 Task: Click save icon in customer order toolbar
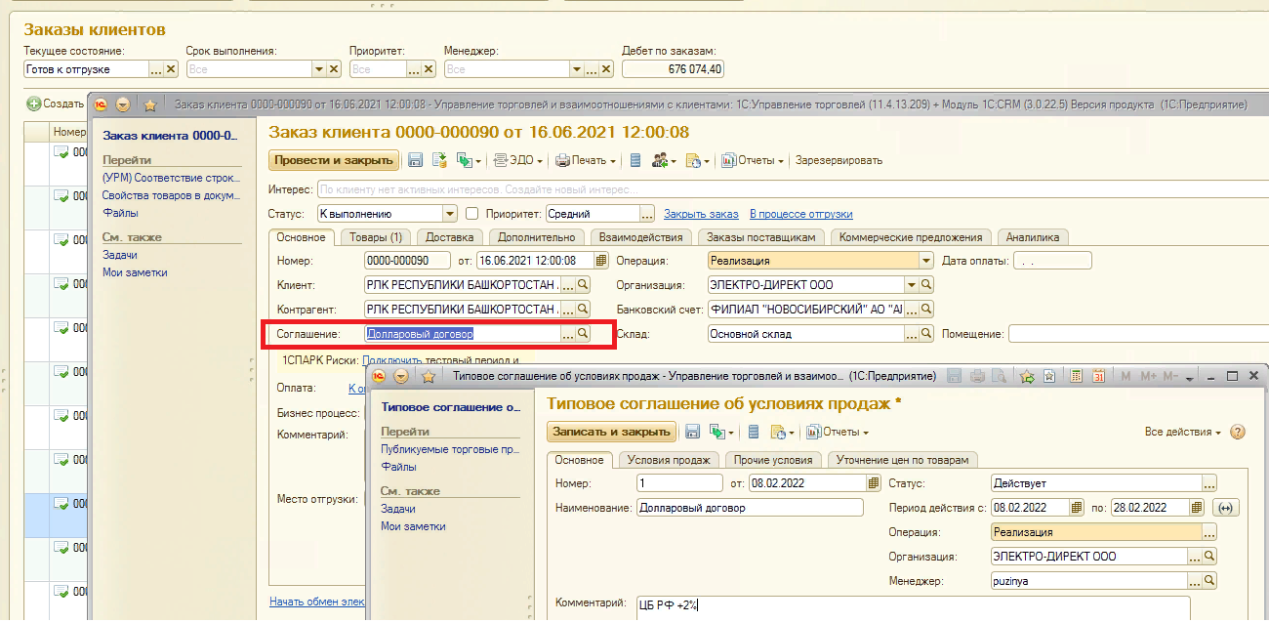coord(415,160)
